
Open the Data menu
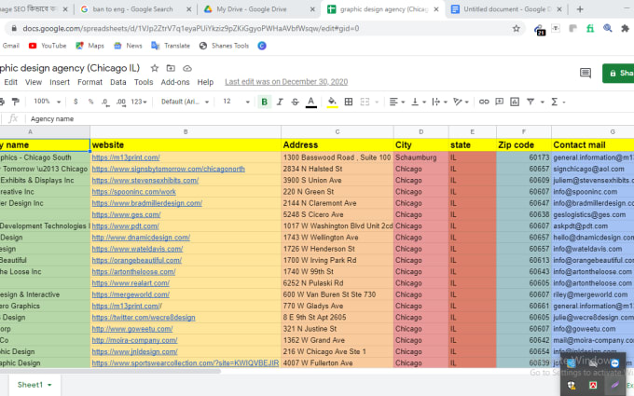pyautogui.click(x=118, y=82)
